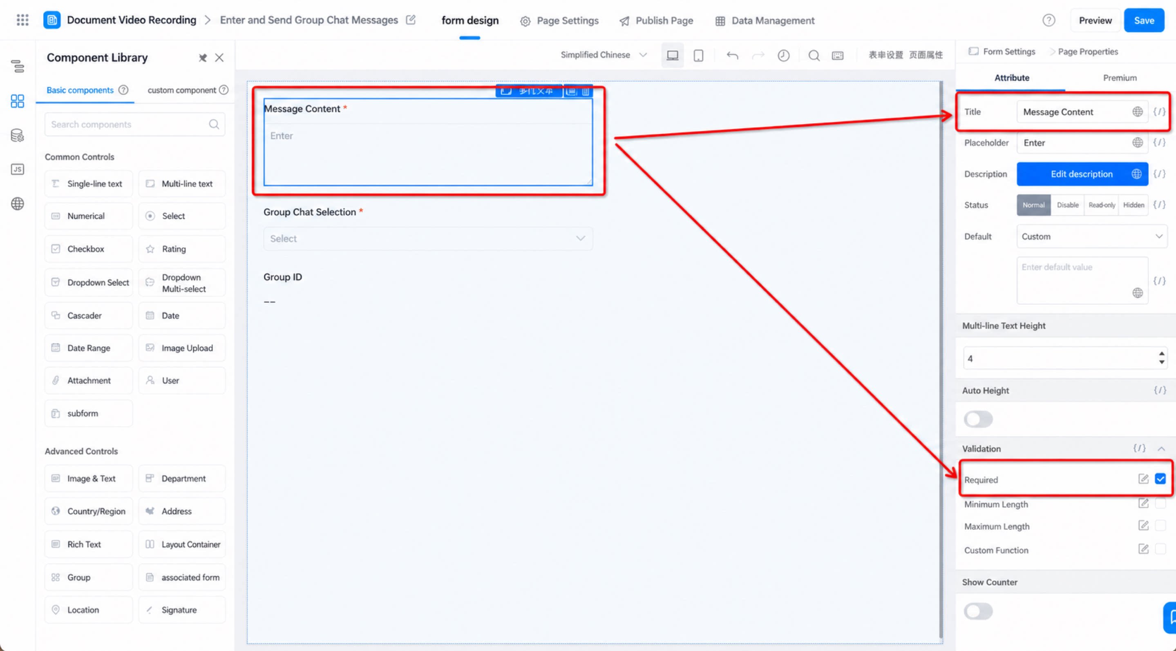
Task: Open the data source sidebar icon
Action: coord(17,135)
